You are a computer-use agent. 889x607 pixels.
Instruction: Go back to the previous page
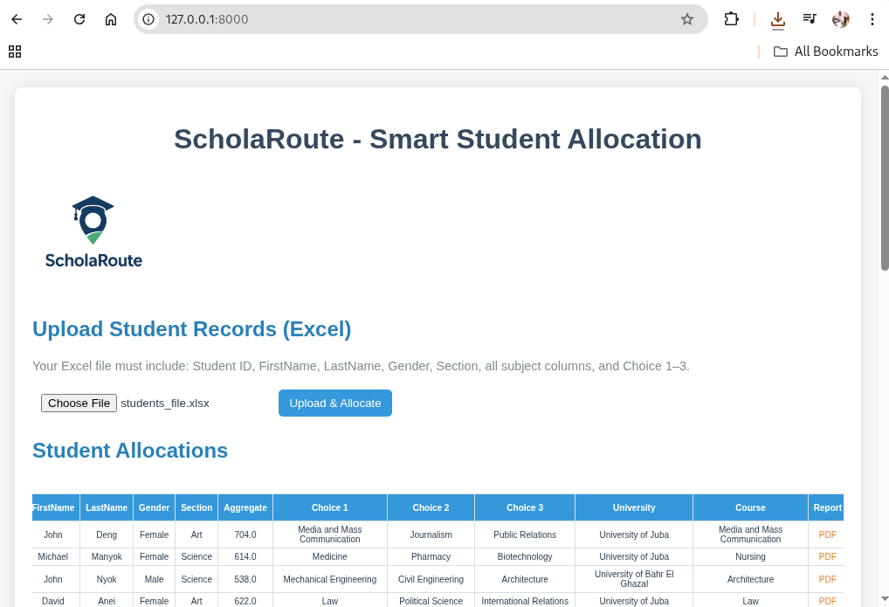click(17, 19)
